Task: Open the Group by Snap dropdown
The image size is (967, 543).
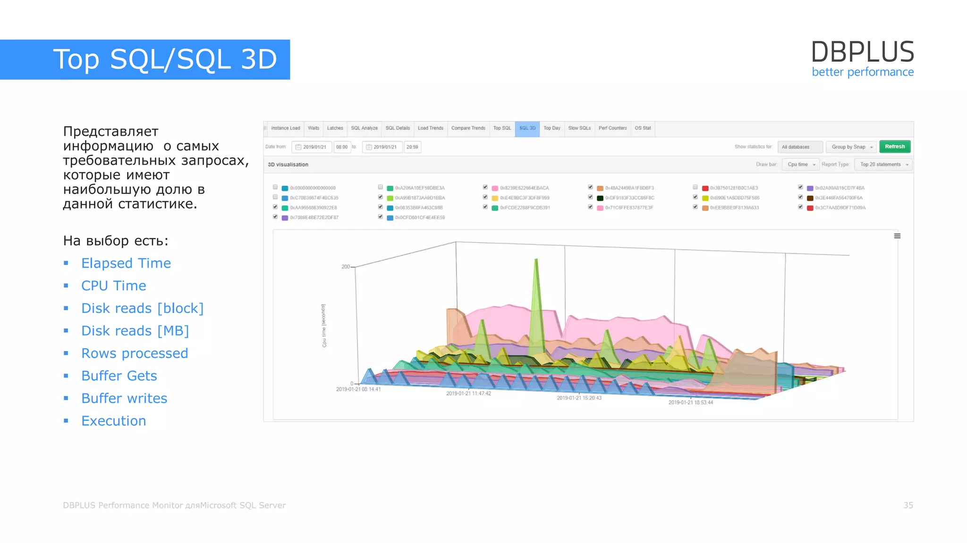Action: (x=851, y=147)
